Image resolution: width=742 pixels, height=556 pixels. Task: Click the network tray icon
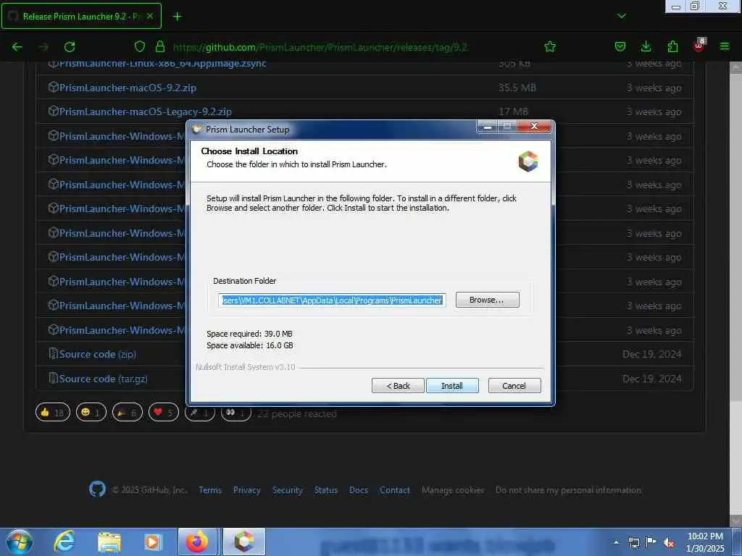[x=633, y=543]
